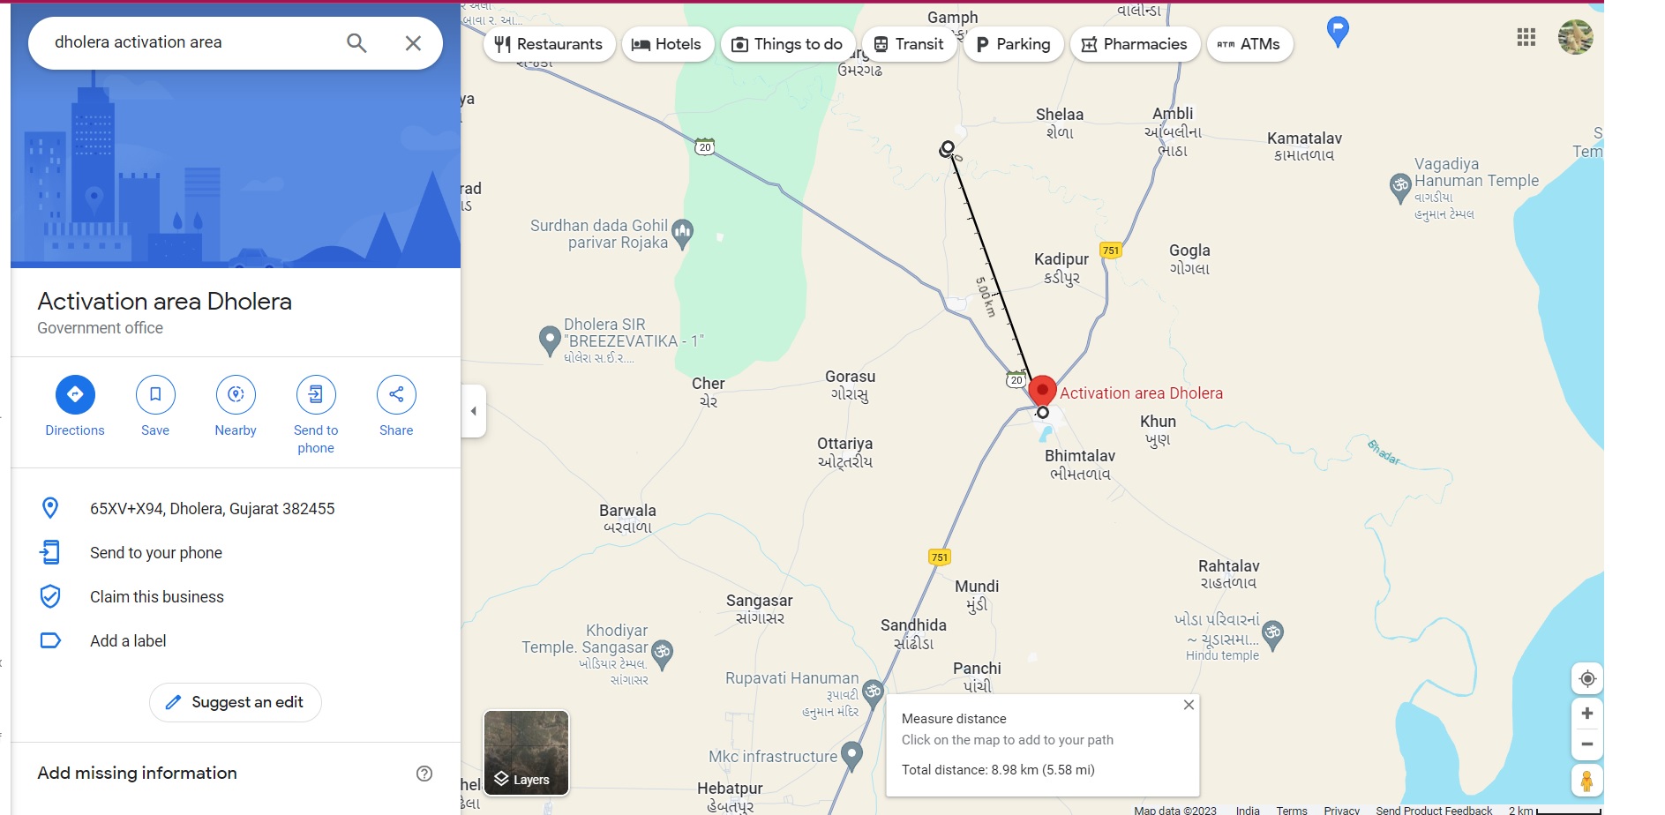1665x815 pixels.
Task: Click the 'Government office' category text
Action: 100,328
